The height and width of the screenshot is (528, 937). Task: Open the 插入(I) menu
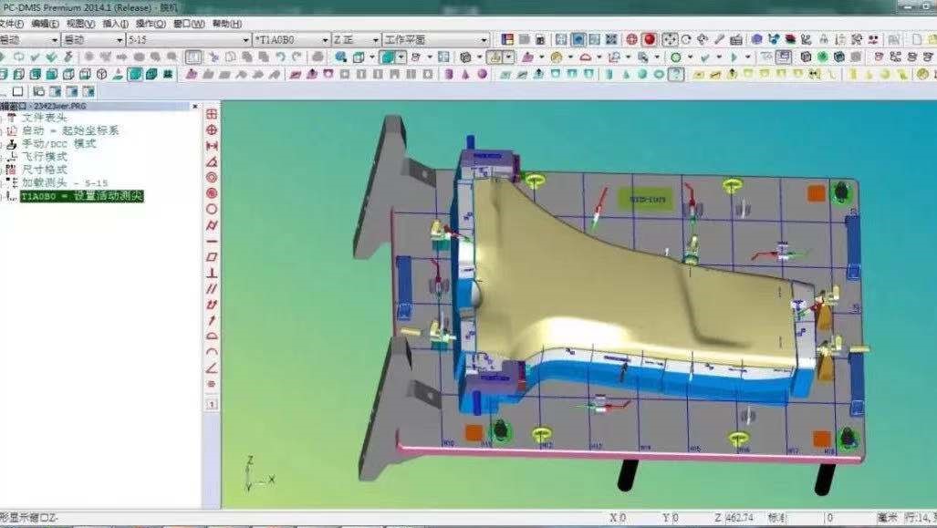(115, 24)
